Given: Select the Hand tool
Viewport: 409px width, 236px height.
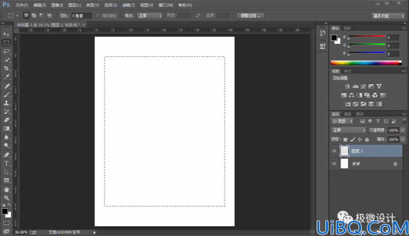Looking at the screenshot, I should (x=6, y=189).
